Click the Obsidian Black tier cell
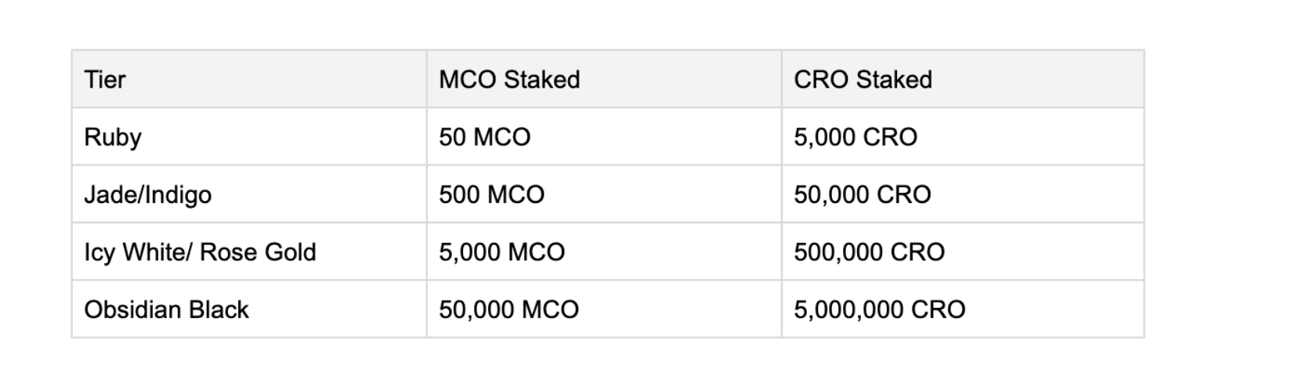Image resolution: width=1310 pixels, height=373 pixels. 249,310
